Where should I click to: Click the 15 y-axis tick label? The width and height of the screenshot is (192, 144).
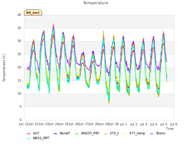(x=19, y=80)
